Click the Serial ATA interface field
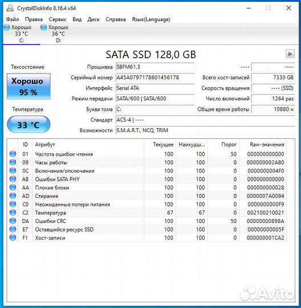 [x=155, y=88]
